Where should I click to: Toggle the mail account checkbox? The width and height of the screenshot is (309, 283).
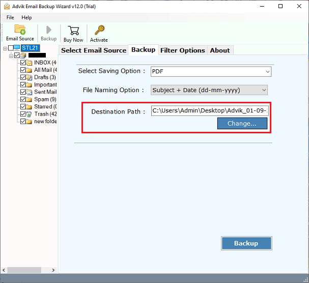tap(17, 55)
